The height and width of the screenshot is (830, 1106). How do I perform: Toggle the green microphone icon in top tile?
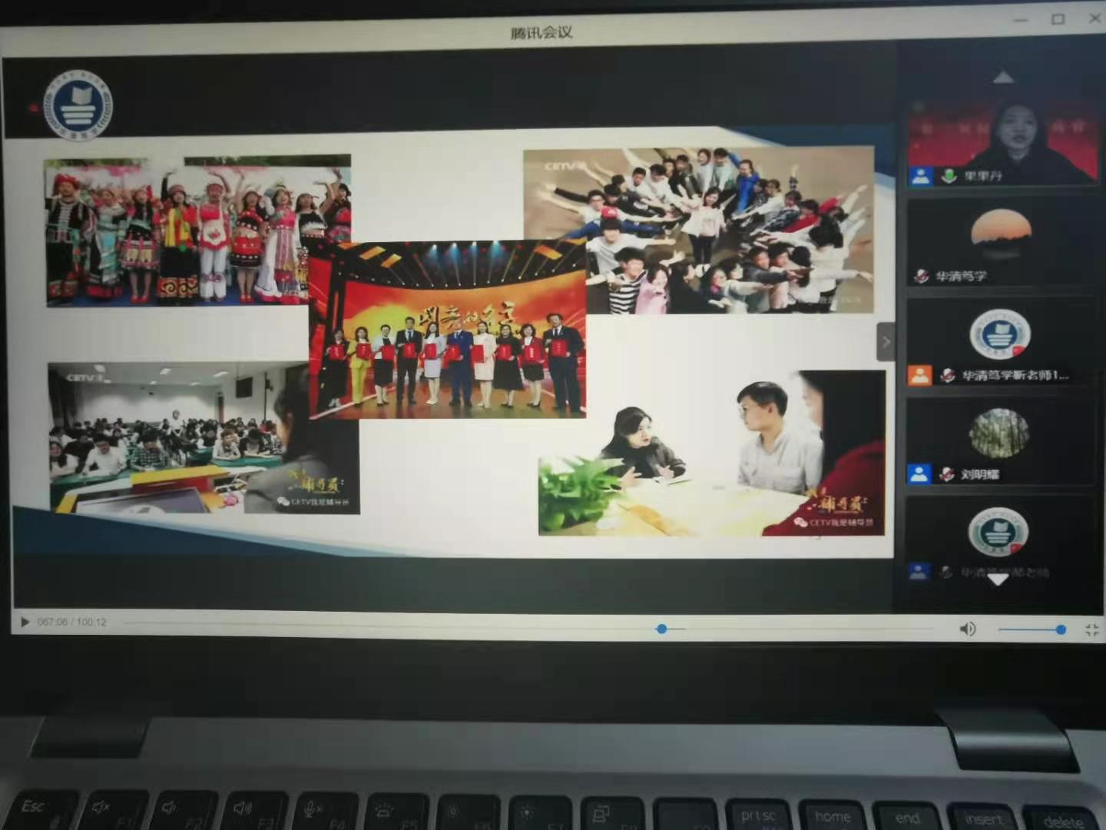pos(949,176)
